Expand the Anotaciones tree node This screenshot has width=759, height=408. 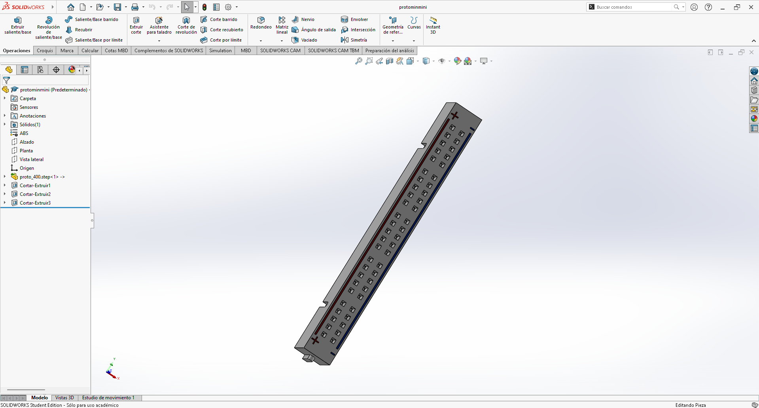5,116
